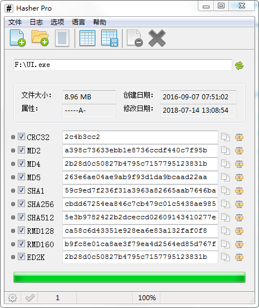Compare the SHA512 hash with scales icon
The height and width of the screenshot is (308, 259).
[239, 217]
